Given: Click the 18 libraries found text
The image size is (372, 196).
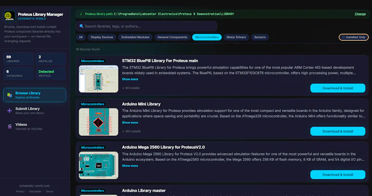Looking at the screenshot, I should coord(88,50).
